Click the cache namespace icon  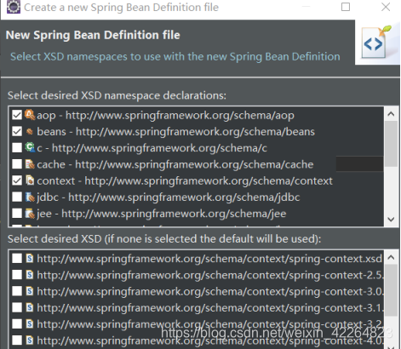coord(30,164)
